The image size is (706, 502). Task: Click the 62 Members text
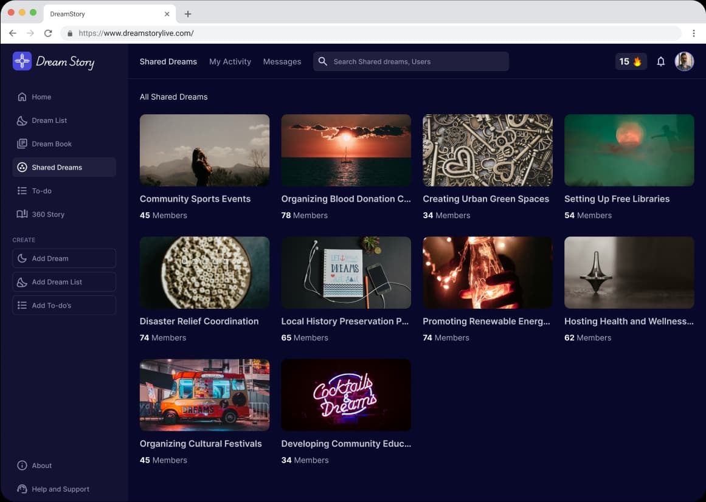[x=587, y=338]
